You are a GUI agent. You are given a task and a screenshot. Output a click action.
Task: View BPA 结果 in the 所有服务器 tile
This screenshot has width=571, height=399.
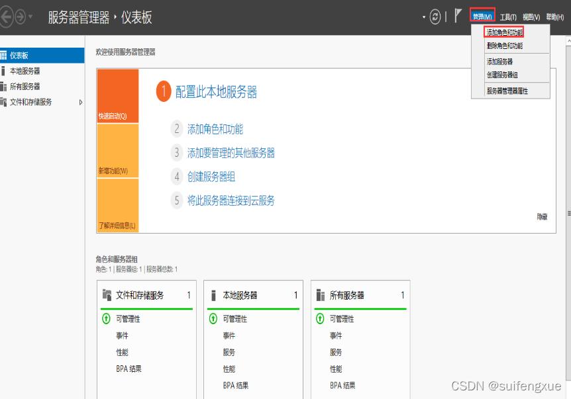[x=341, y=384]
